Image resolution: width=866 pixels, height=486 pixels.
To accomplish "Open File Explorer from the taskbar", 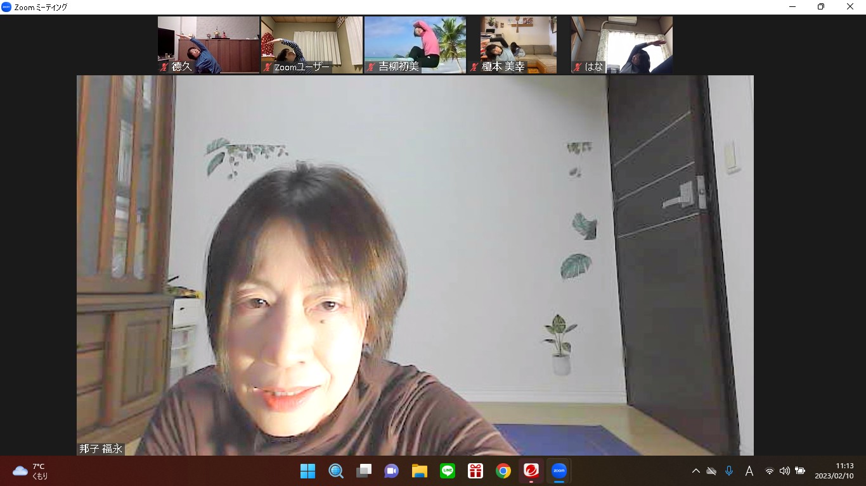I will [420, 471].
